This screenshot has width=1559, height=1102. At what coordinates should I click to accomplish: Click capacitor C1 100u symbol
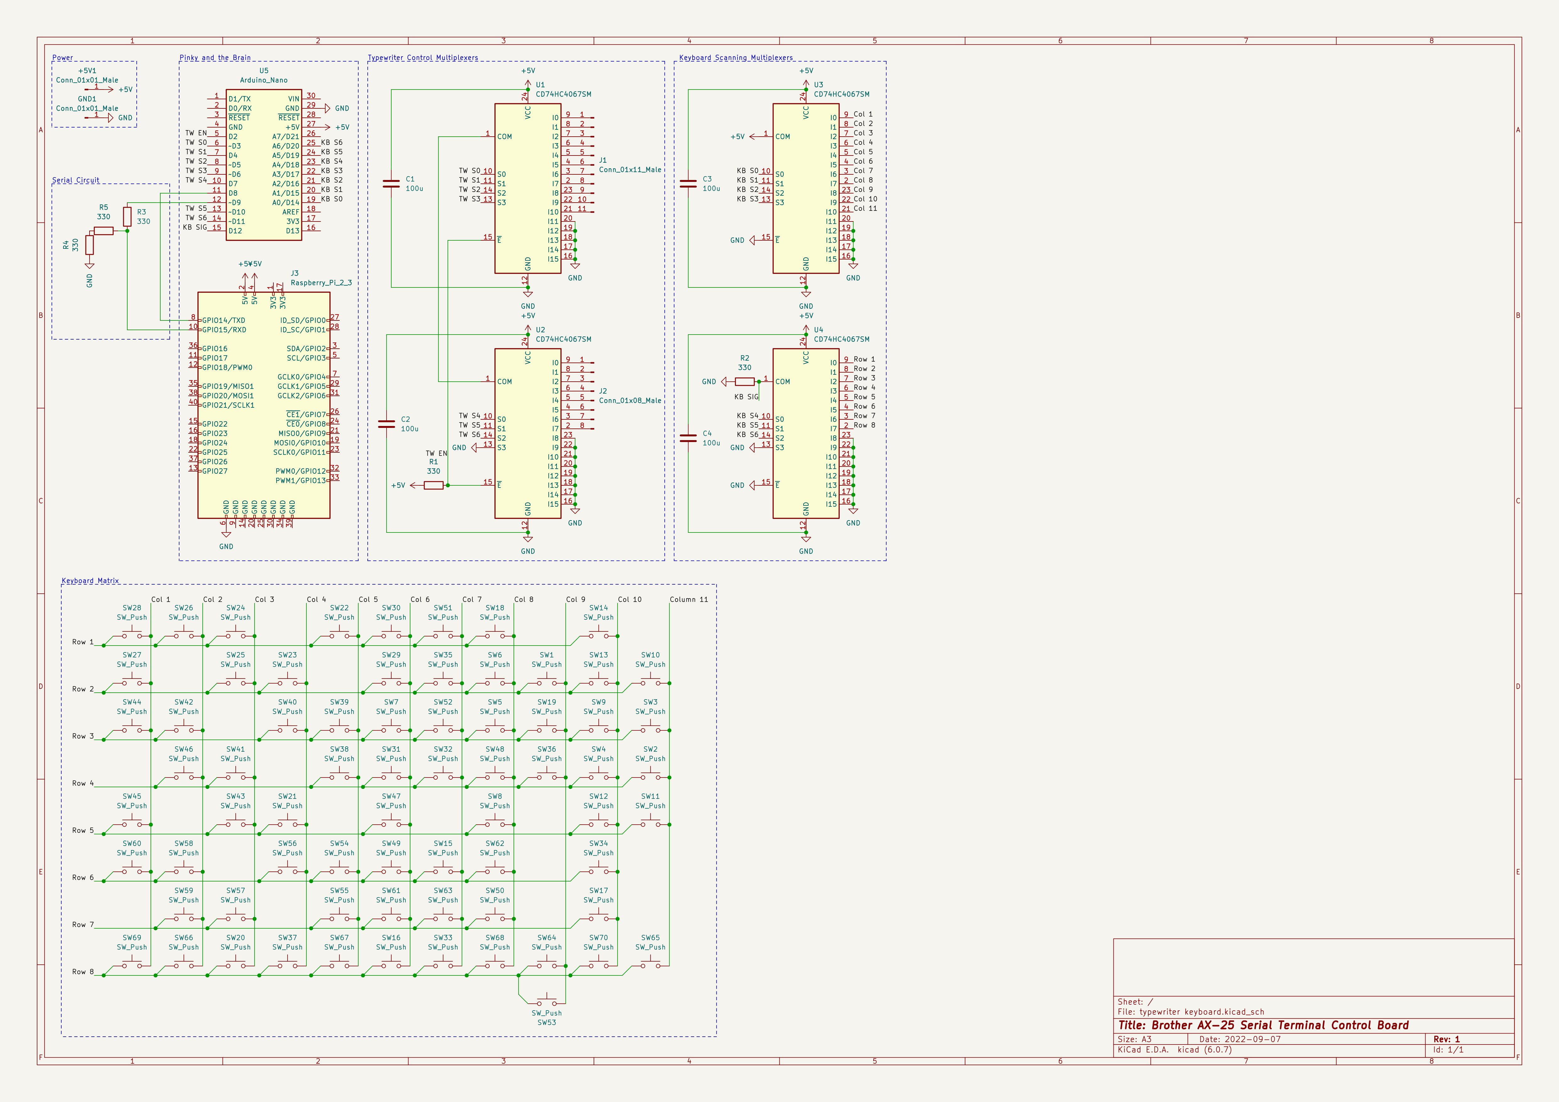tap(391, 183)
